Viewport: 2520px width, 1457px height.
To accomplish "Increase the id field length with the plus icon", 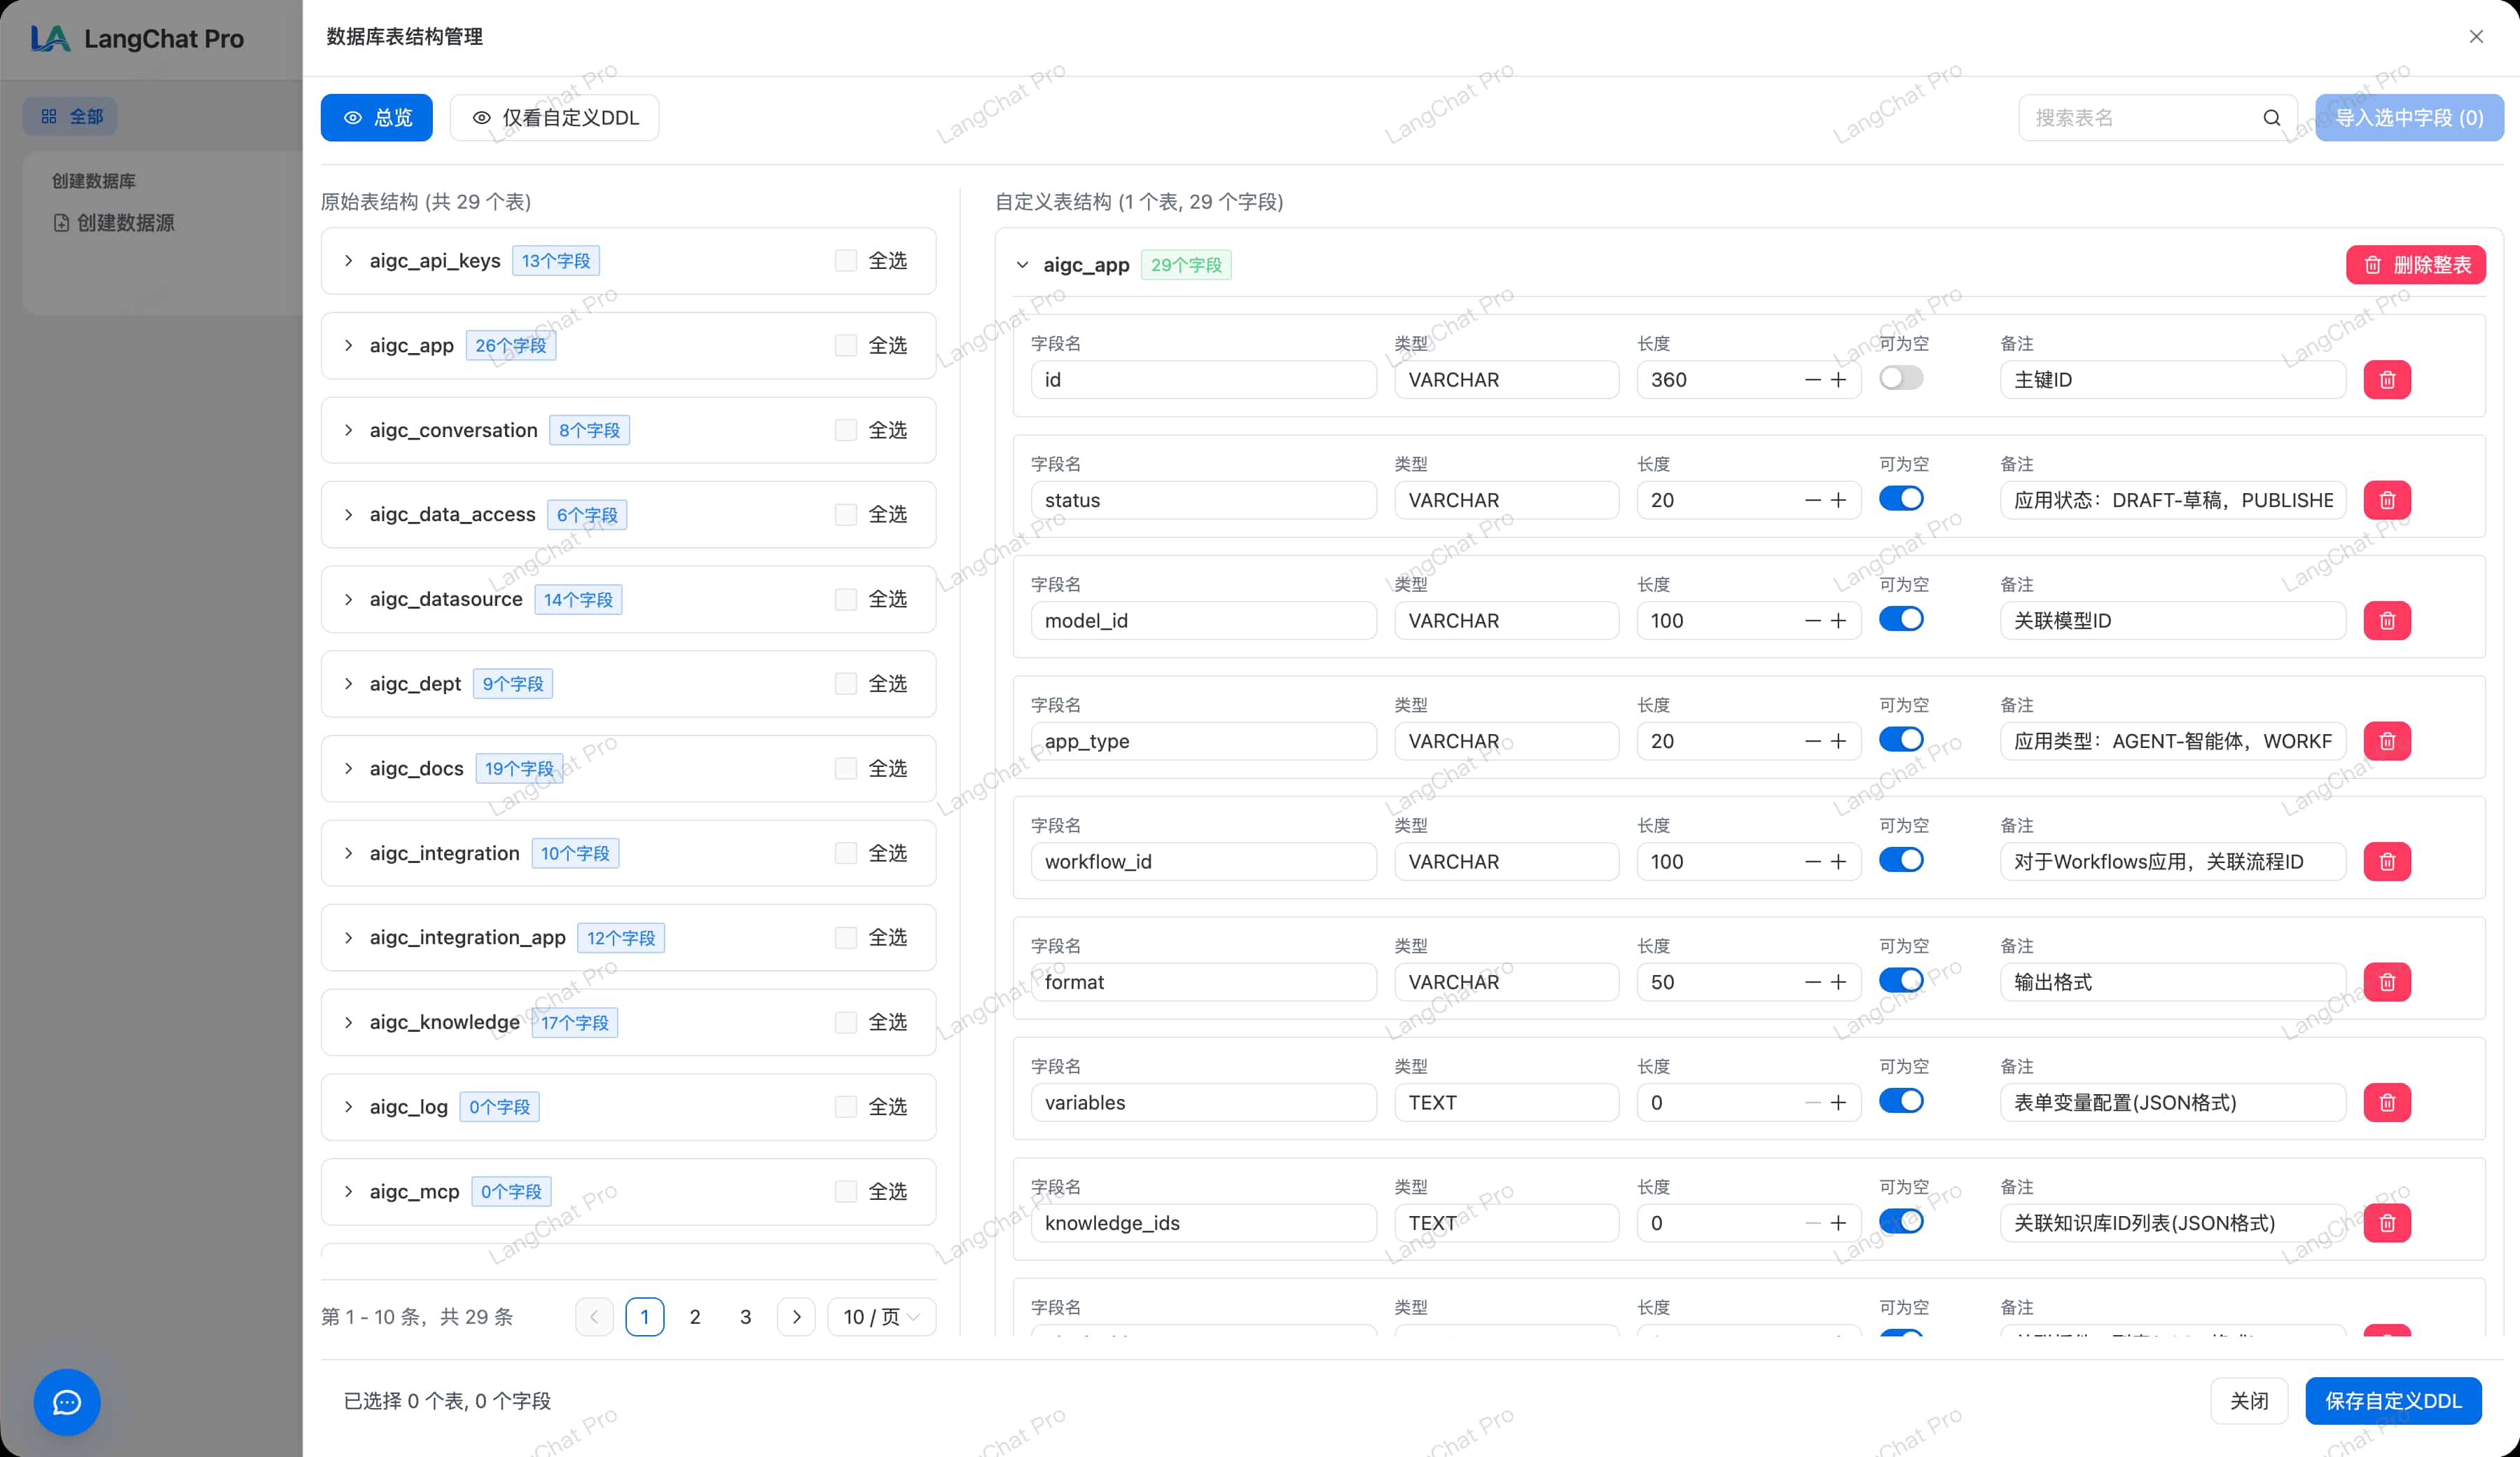I will [1838, 380].
